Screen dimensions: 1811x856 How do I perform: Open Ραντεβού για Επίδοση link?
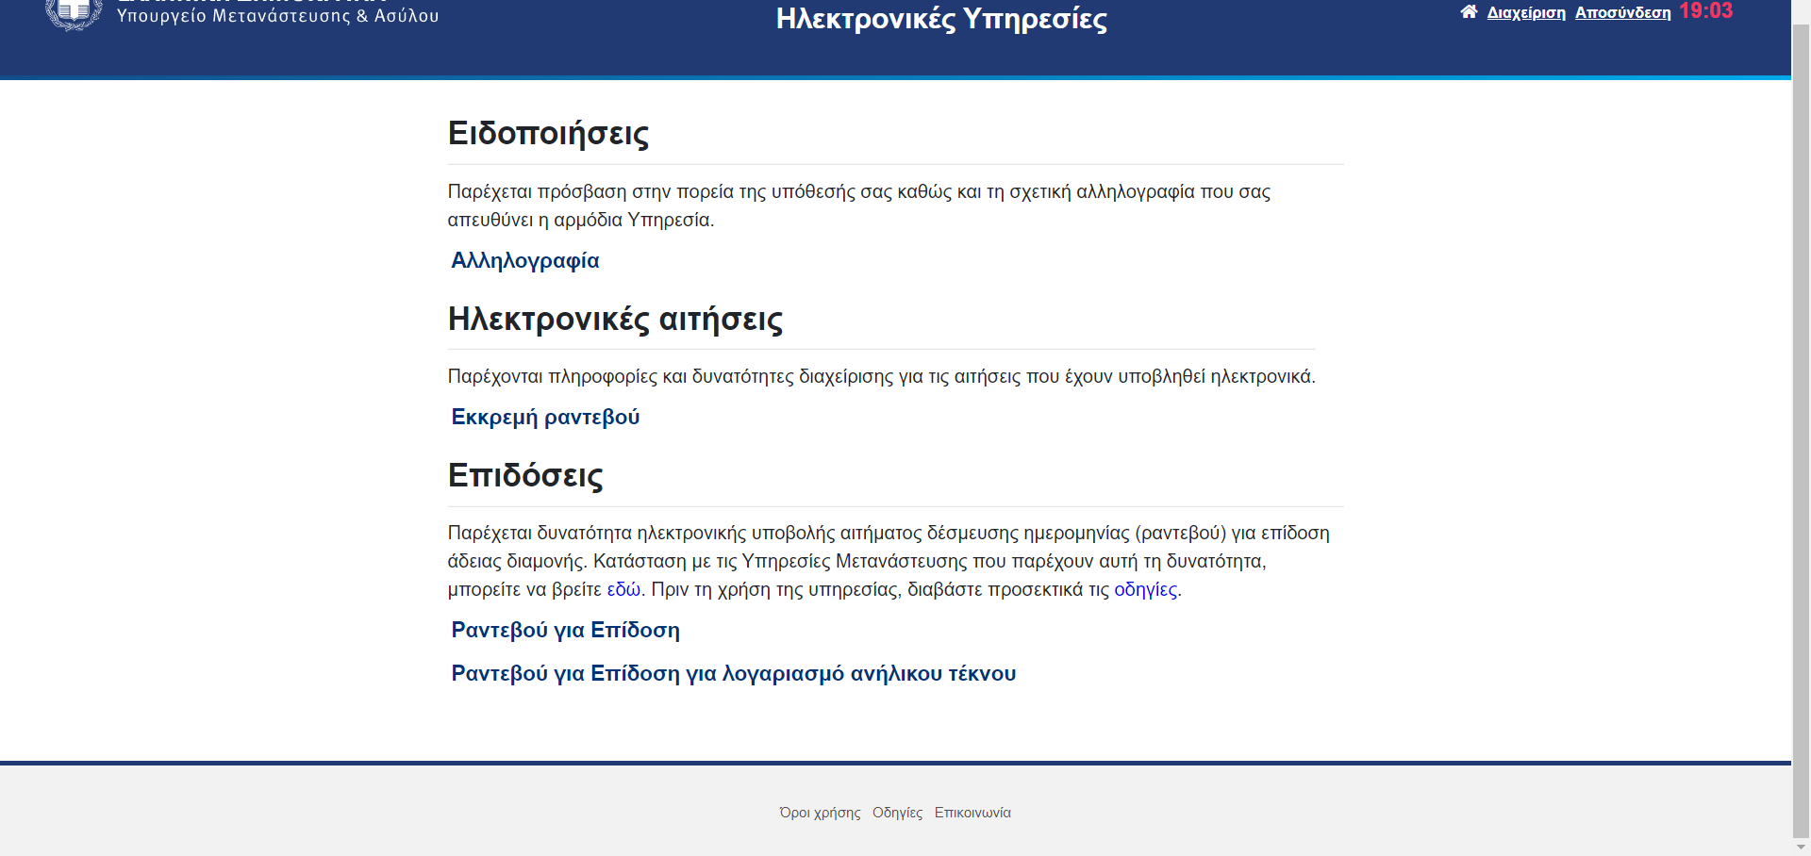[x=565, y=630]
